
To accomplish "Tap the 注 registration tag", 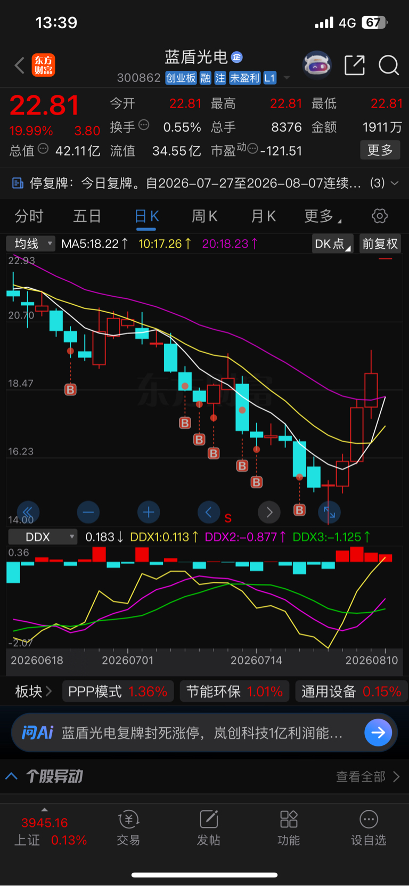I will [x=220, y=78].
